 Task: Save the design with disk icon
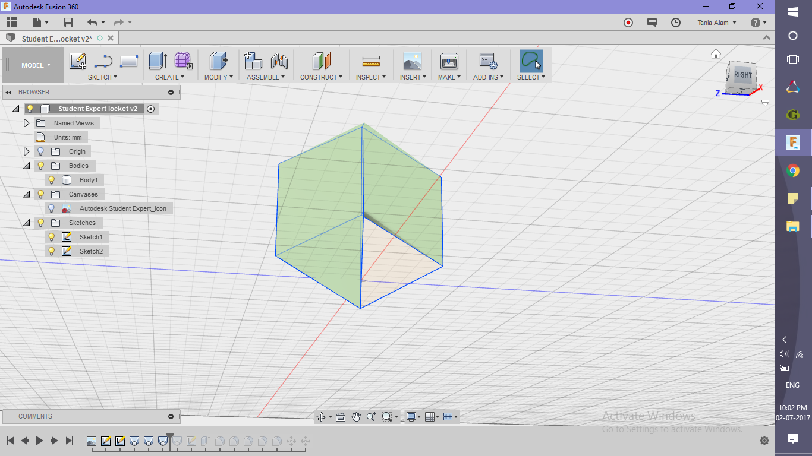tap(68, 23)
